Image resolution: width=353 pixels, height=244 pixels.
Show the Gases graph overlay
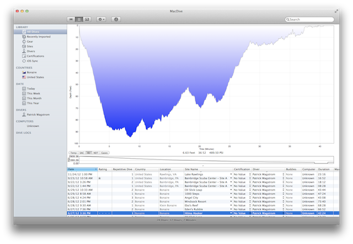(x=104, y=153)
